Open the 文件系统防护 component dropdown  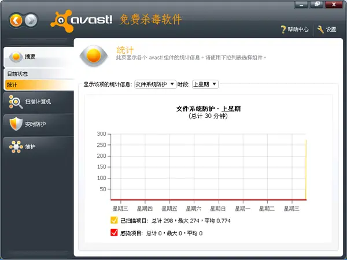click(x=155, y=84)
